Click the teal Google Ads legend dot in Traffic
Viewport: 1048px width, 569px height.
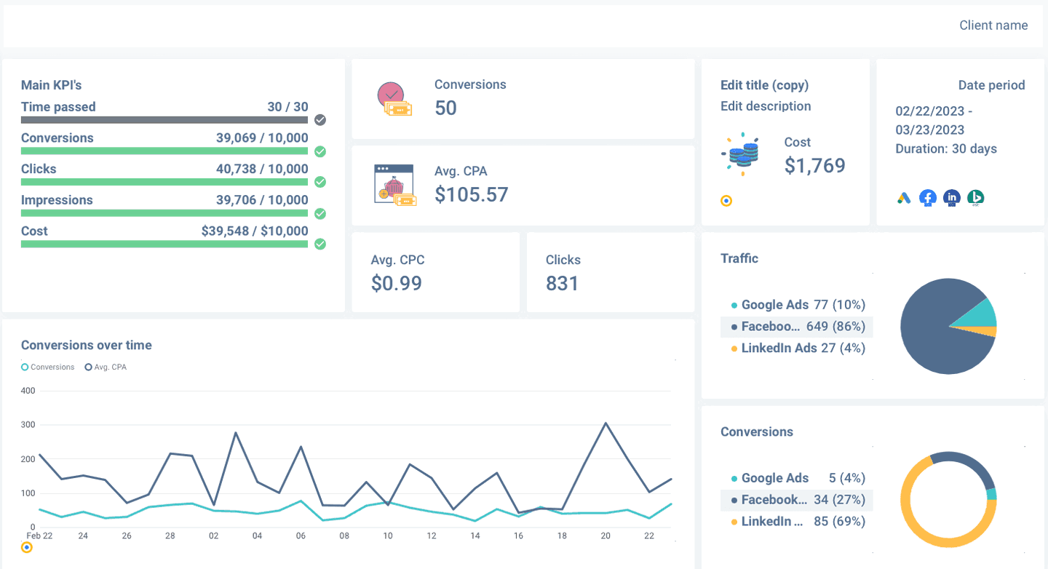tap(734, 304)
